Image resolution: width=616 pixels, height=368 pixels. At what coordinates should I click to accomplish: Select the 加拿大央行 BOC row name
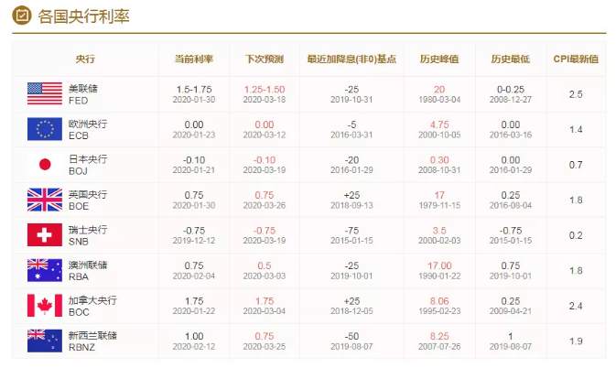point(92,307)
